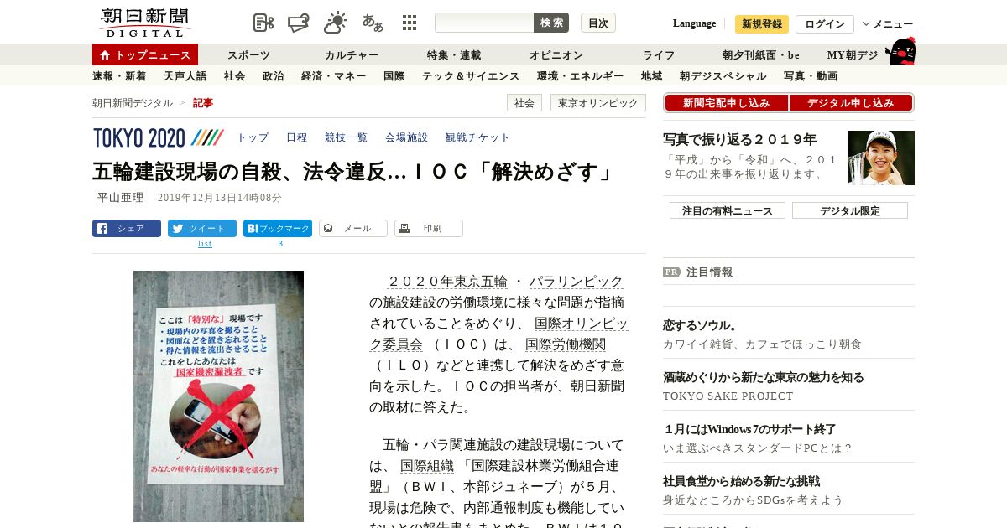Open the 2019 golfer photo thumbnail

point(881,158)
